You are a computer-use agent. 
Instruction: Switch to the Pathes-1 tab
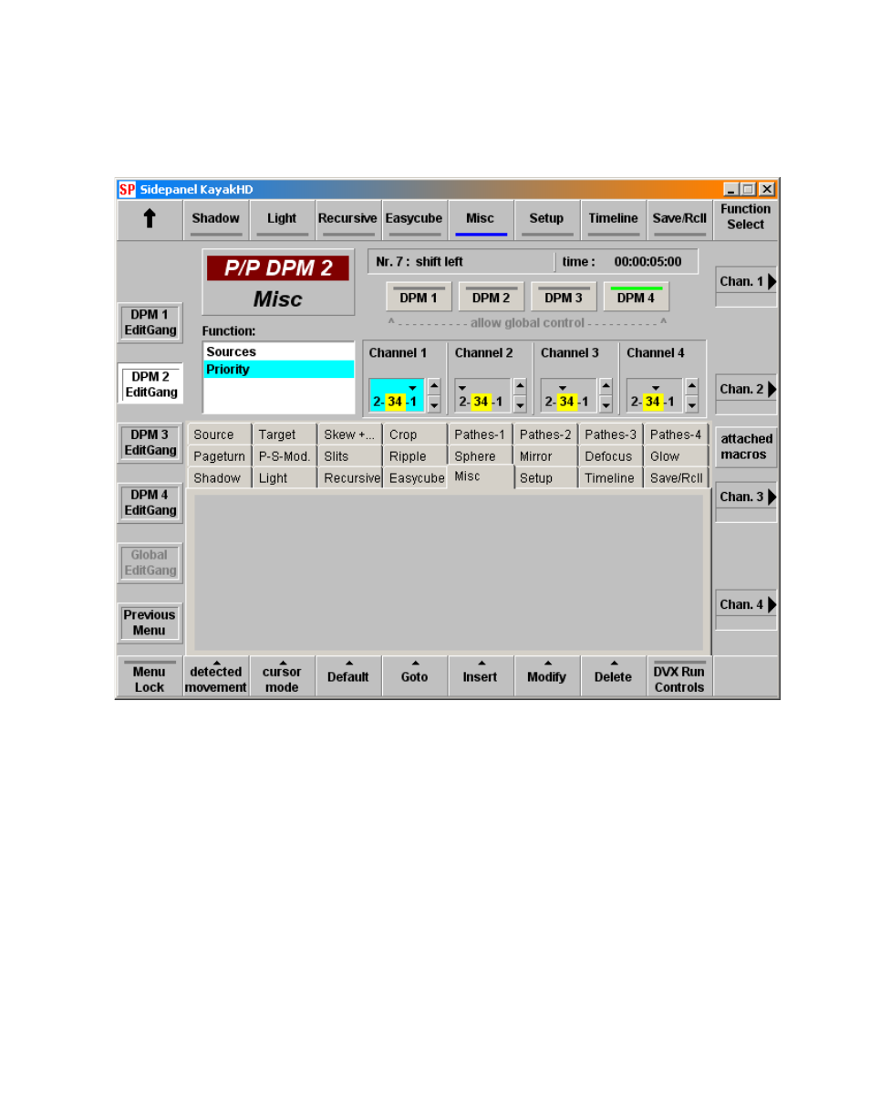pos(481,434)
